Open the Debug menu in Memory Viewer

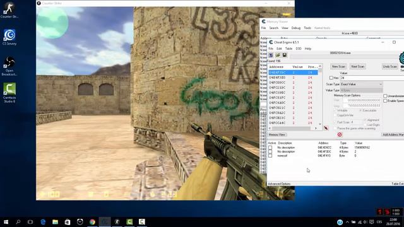coord(296,28)
